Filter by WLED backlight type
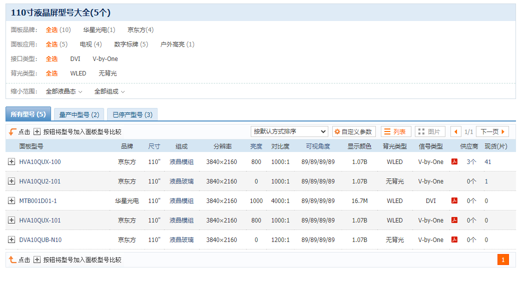This screenshot has width=520, height=281. tap(78, 73)
